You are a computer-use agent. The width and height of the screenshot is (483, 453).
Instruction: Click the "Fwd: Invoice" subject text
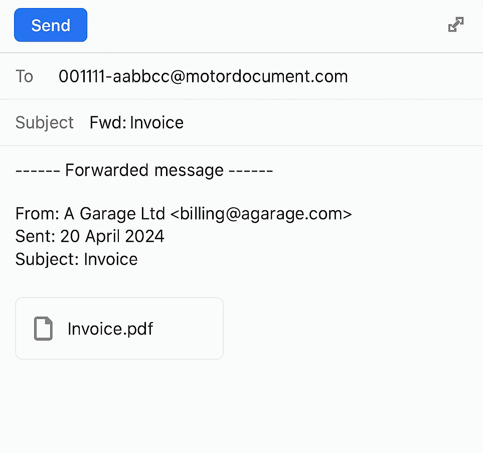136,122
